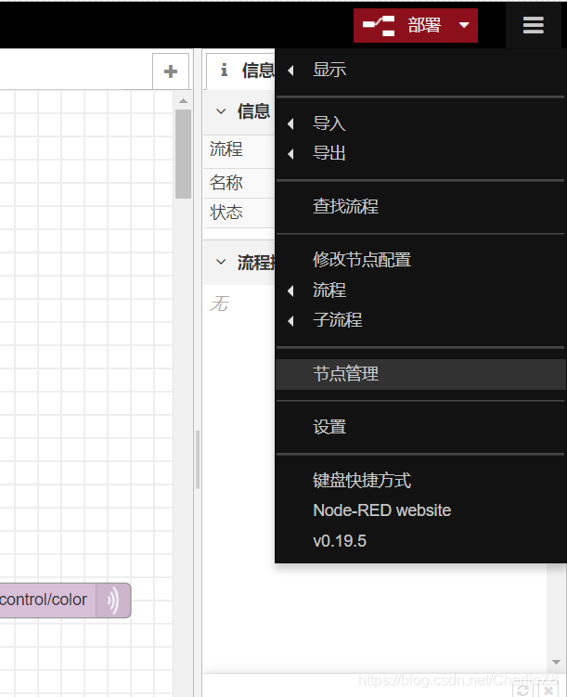
Task: Select 查找流程 from the menu
Action: point(420,207)
